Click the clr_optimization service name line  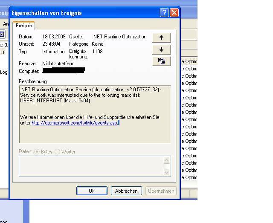click(91, 90)
